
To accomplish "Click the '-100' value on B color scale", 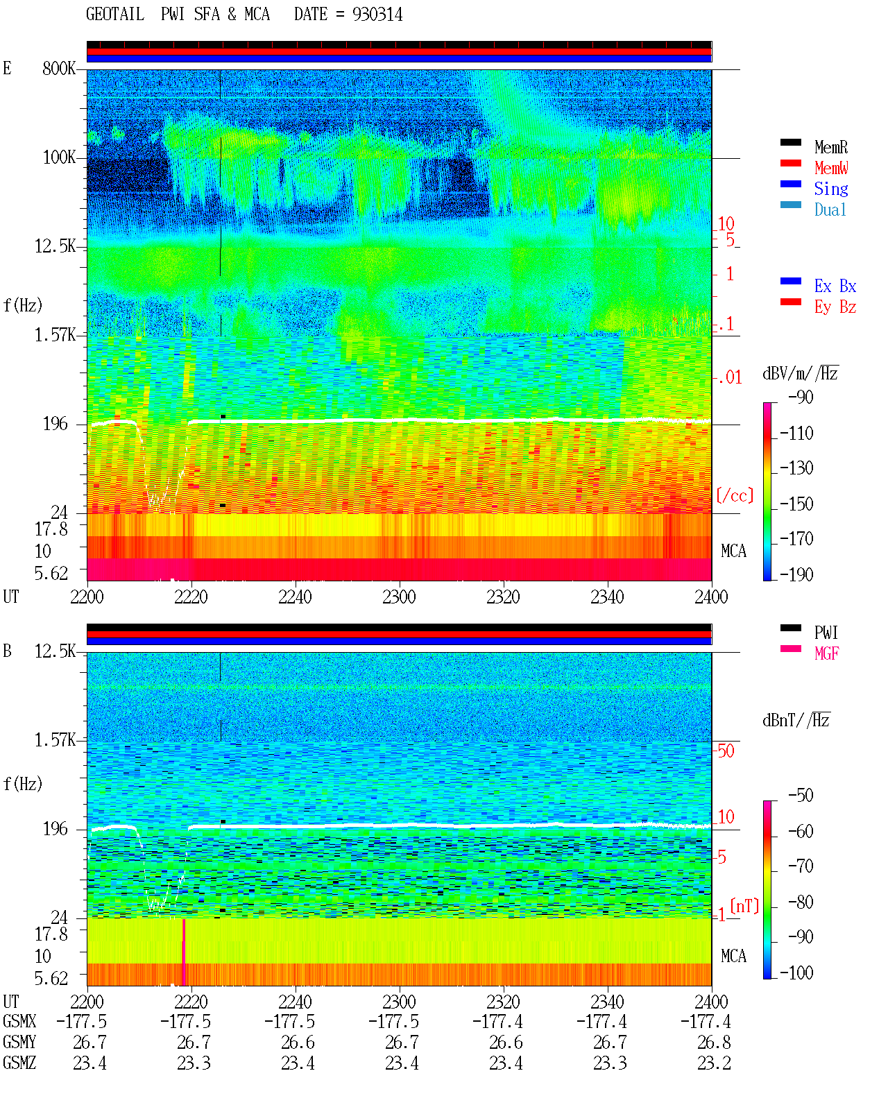I will pos(796,973).
